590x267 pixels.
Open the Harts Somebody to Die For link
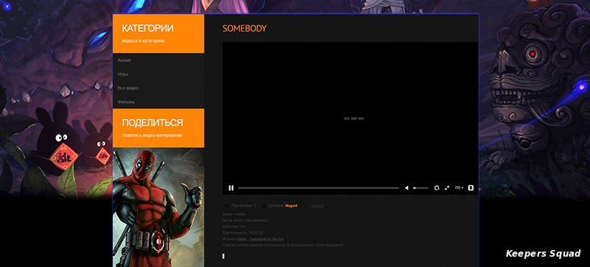[260, 239]
